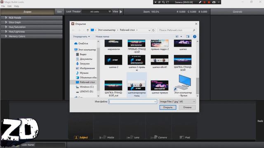The image size is (264, 148).
Task: Open the Документы folder in the sidebar
Action: pos(84,59)
